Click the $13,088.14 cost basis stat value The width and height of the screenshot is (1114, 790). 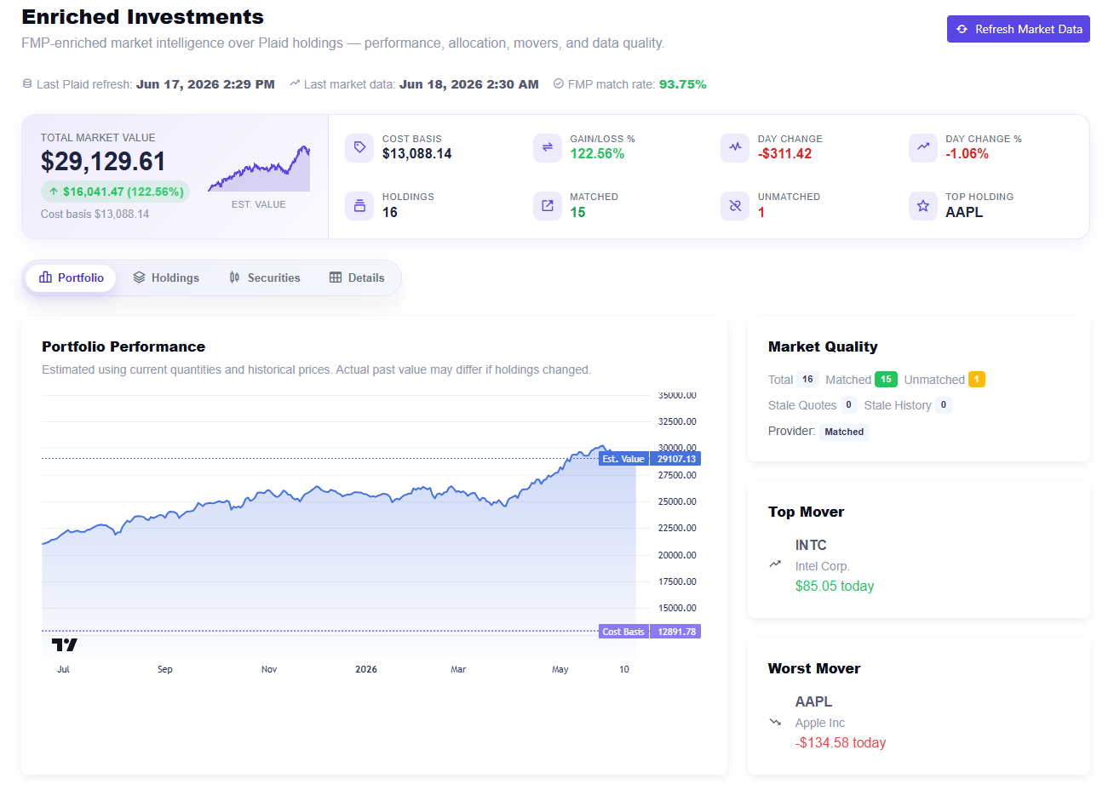pyautogui.click(x=417, y=154)
